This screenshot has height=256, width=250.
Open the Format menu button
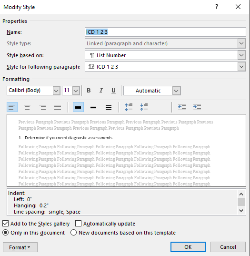(x=20, y=247)
